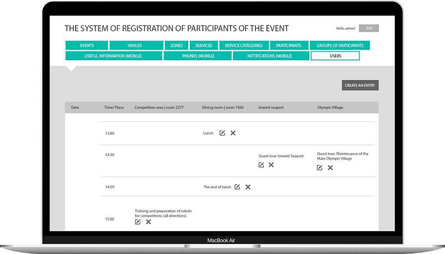Select the 14:30 time cell
Viewport: 445px width, 254px height.
[x=110, y=155]
